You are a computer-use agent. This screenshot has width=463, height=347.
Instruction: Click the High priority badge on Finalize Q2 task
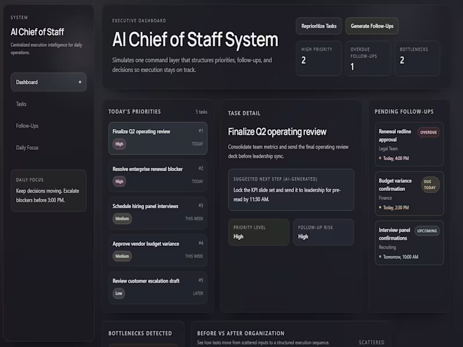[x=119, y=143]
